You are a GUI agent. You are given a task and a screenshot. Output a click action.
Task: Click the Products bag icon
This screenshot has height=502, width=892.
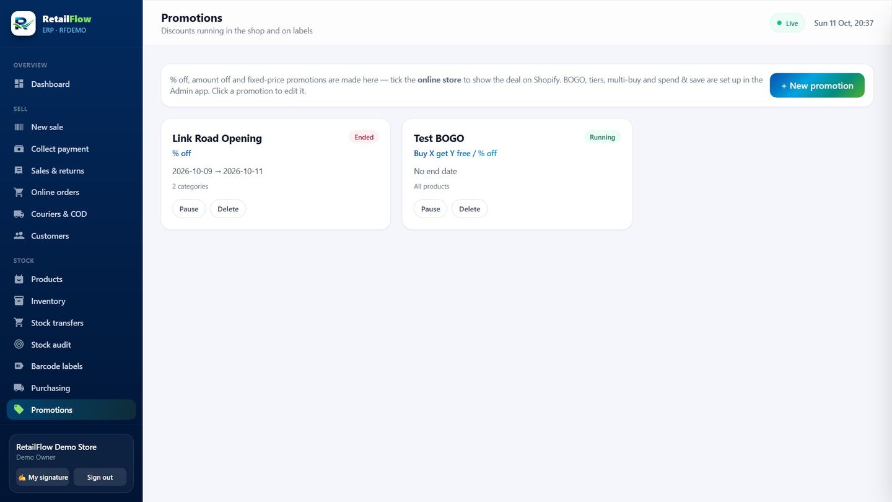[x=19, y=279]
